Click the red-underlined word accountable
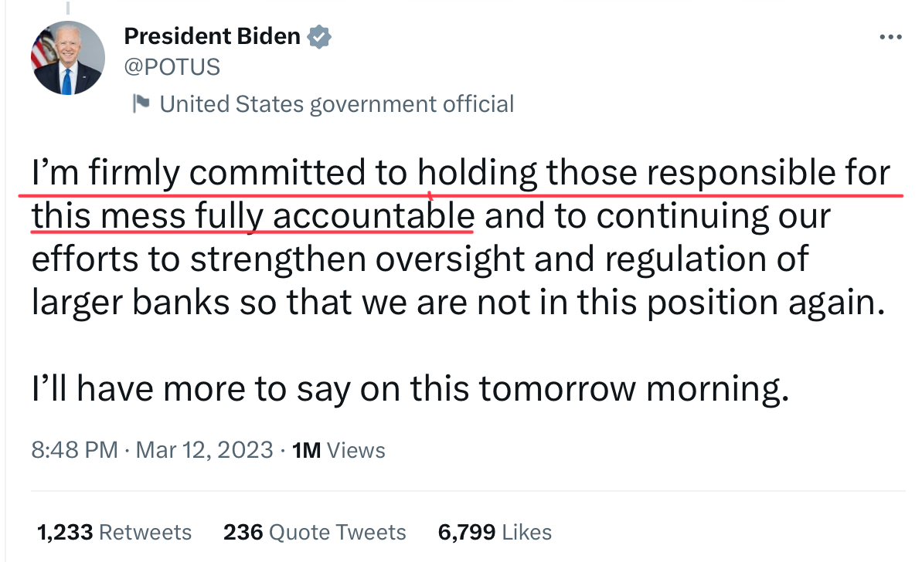This screenshot has width=922, height=562. pyautogui.click(x=373, y=215)
